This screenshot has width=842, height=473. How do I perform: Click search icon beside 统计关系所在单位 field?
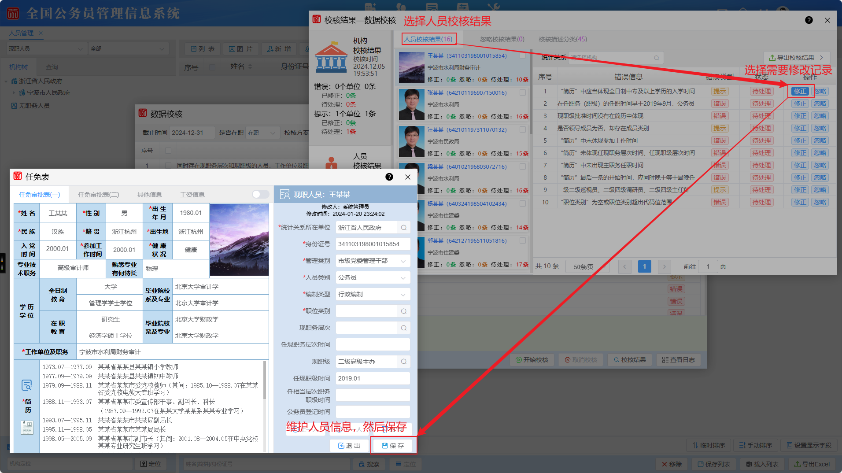coord(403,228)
